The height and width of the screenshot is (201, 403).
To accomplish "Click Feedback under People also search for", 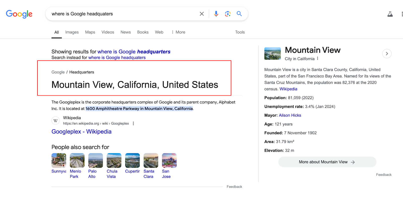I will (x=234, y=187).
